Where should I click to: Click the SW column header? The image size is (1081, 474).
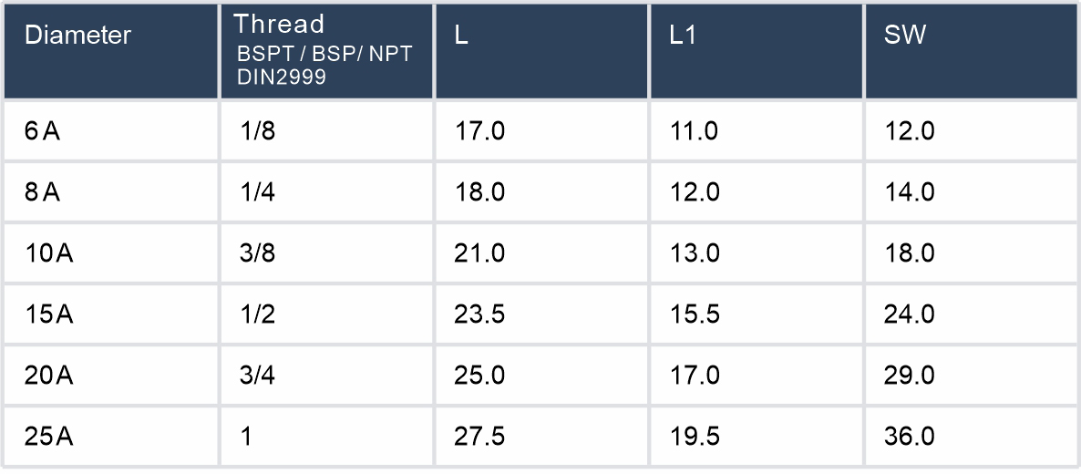pyautogui.click(x=903, y=36)
